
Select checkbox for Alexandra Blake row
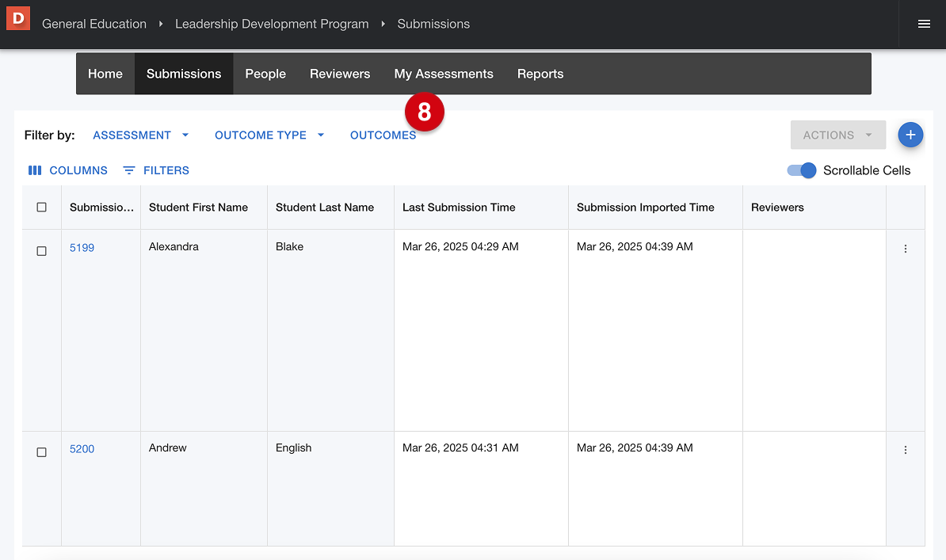pos(42,251)
